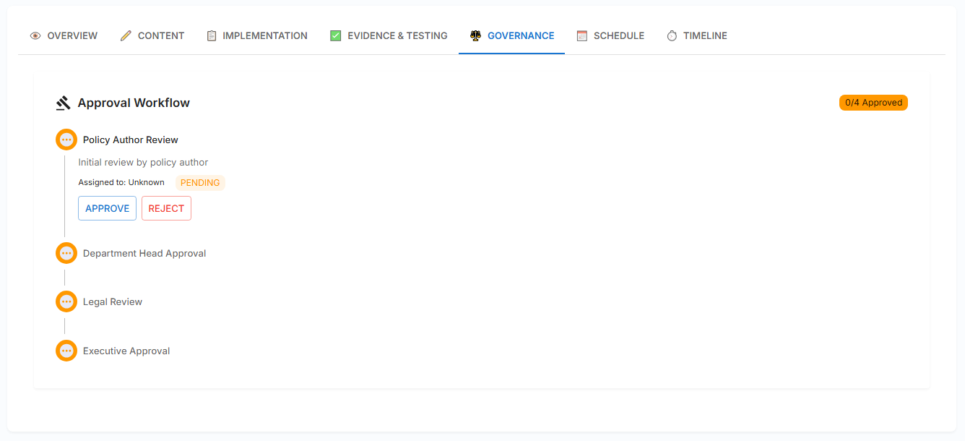965x441 pixels.
Task: Open the Evidence & Testing tab
Action: (x=397, y=35)
